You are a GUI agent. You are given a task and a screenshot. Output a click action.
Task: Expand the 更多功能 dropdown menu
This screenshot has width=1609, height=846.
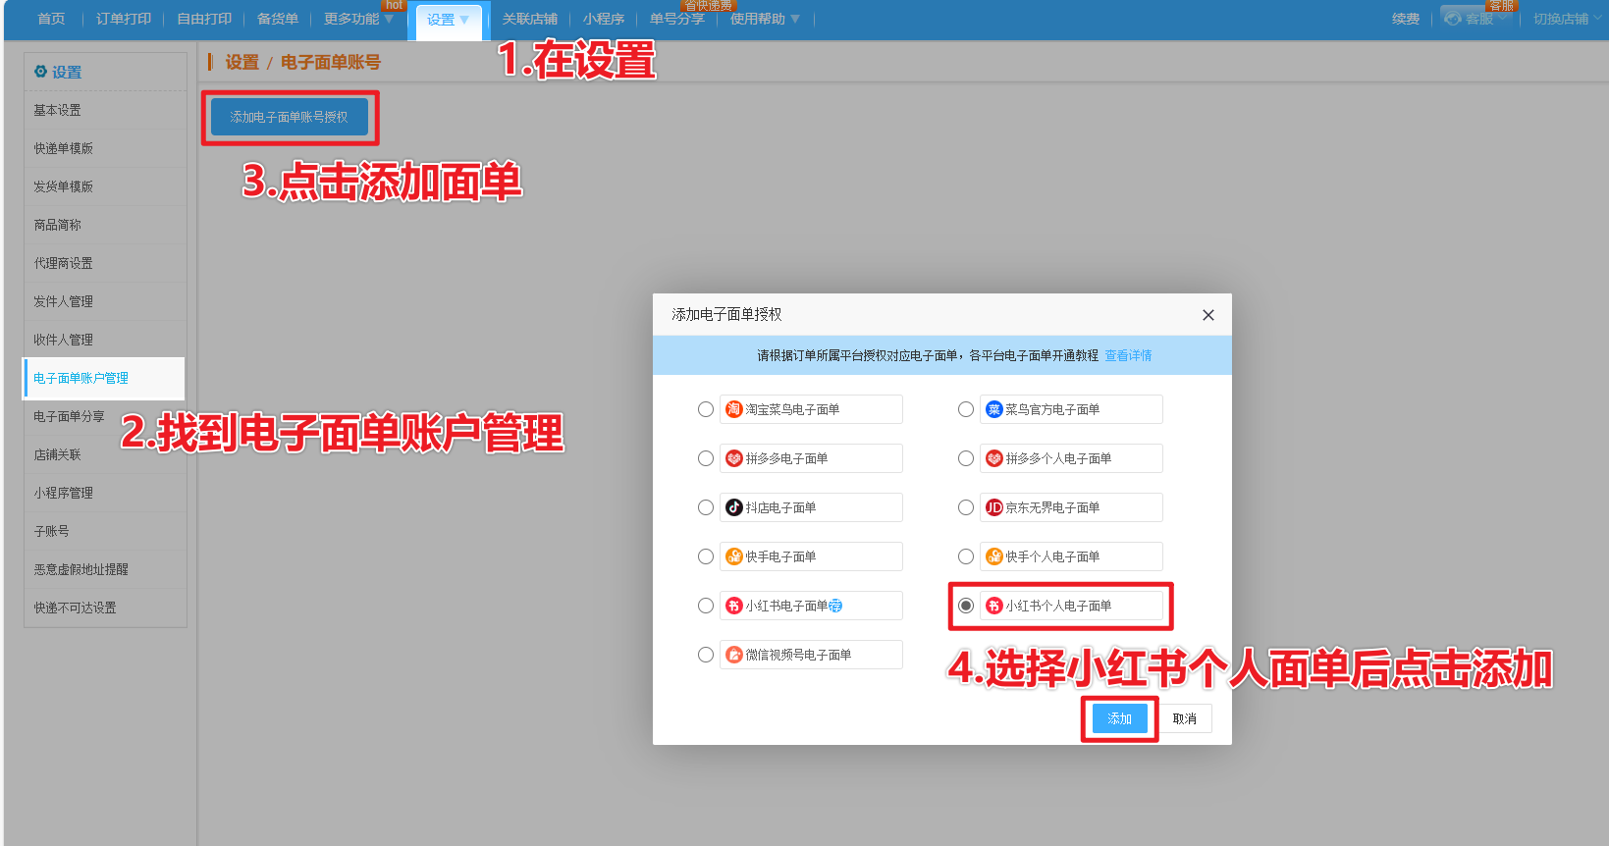coord(358,19)
